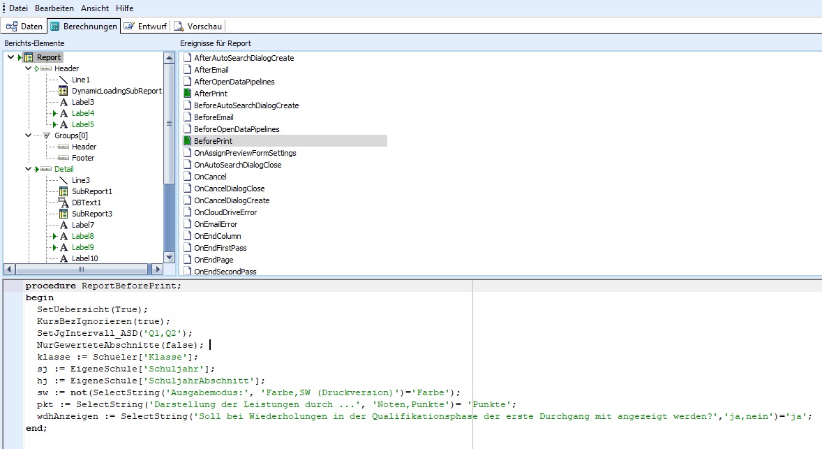Click the Label3 text icon

[x=63, y=102]
